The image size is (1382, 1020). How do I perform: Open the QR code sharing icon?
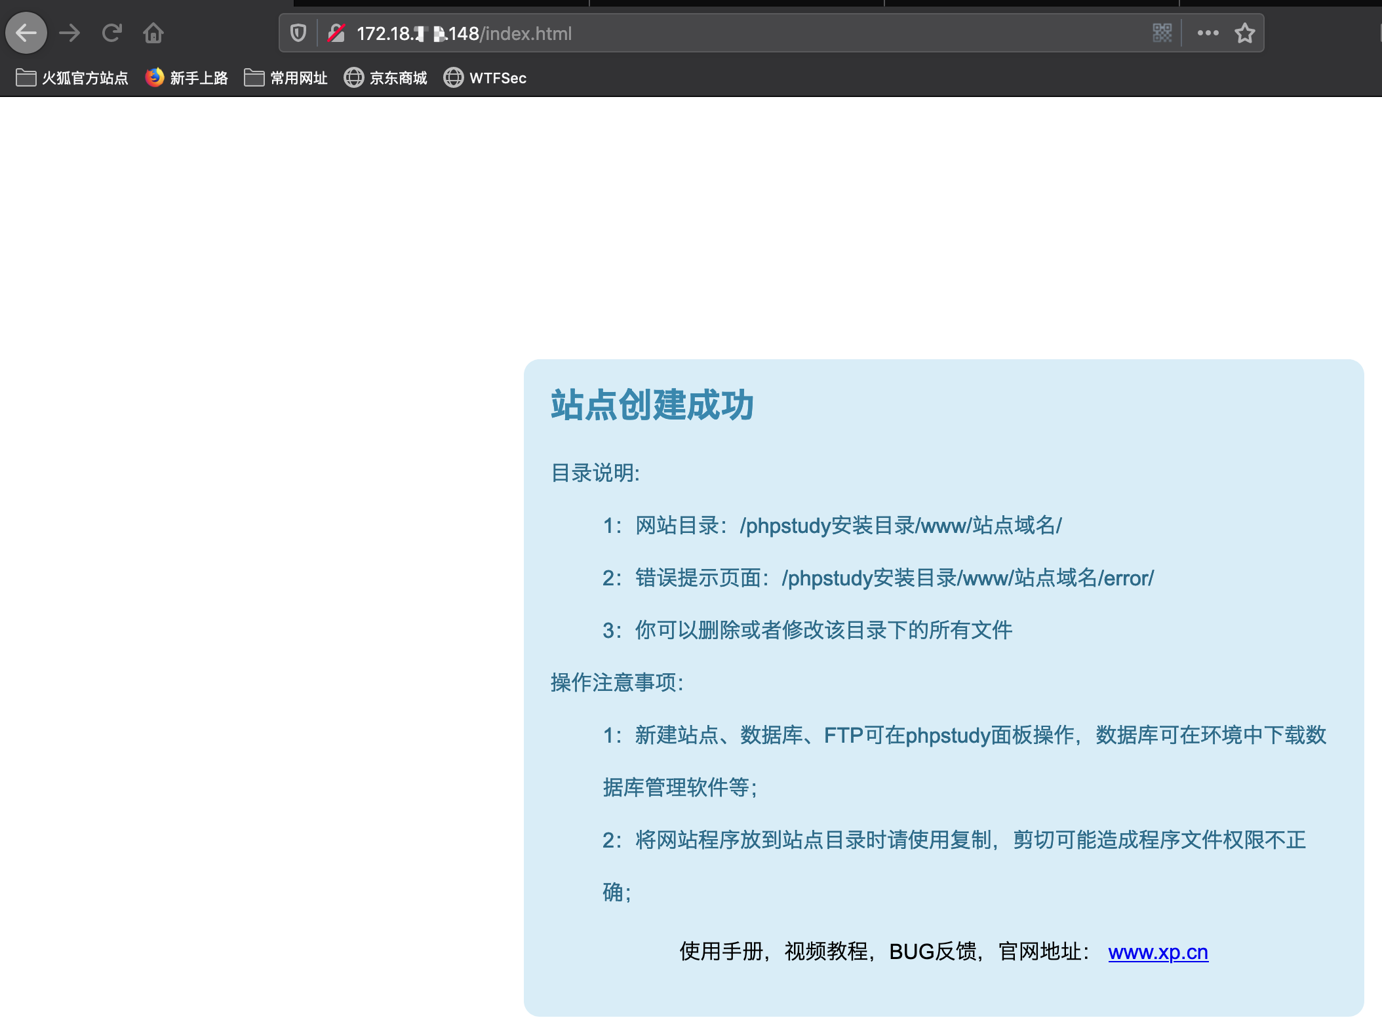pyautogui.click(x=1162, y=33)
